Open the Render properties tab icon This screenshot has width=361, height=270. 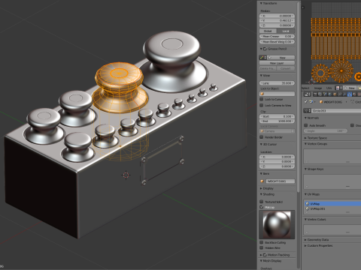coord(315,94)
